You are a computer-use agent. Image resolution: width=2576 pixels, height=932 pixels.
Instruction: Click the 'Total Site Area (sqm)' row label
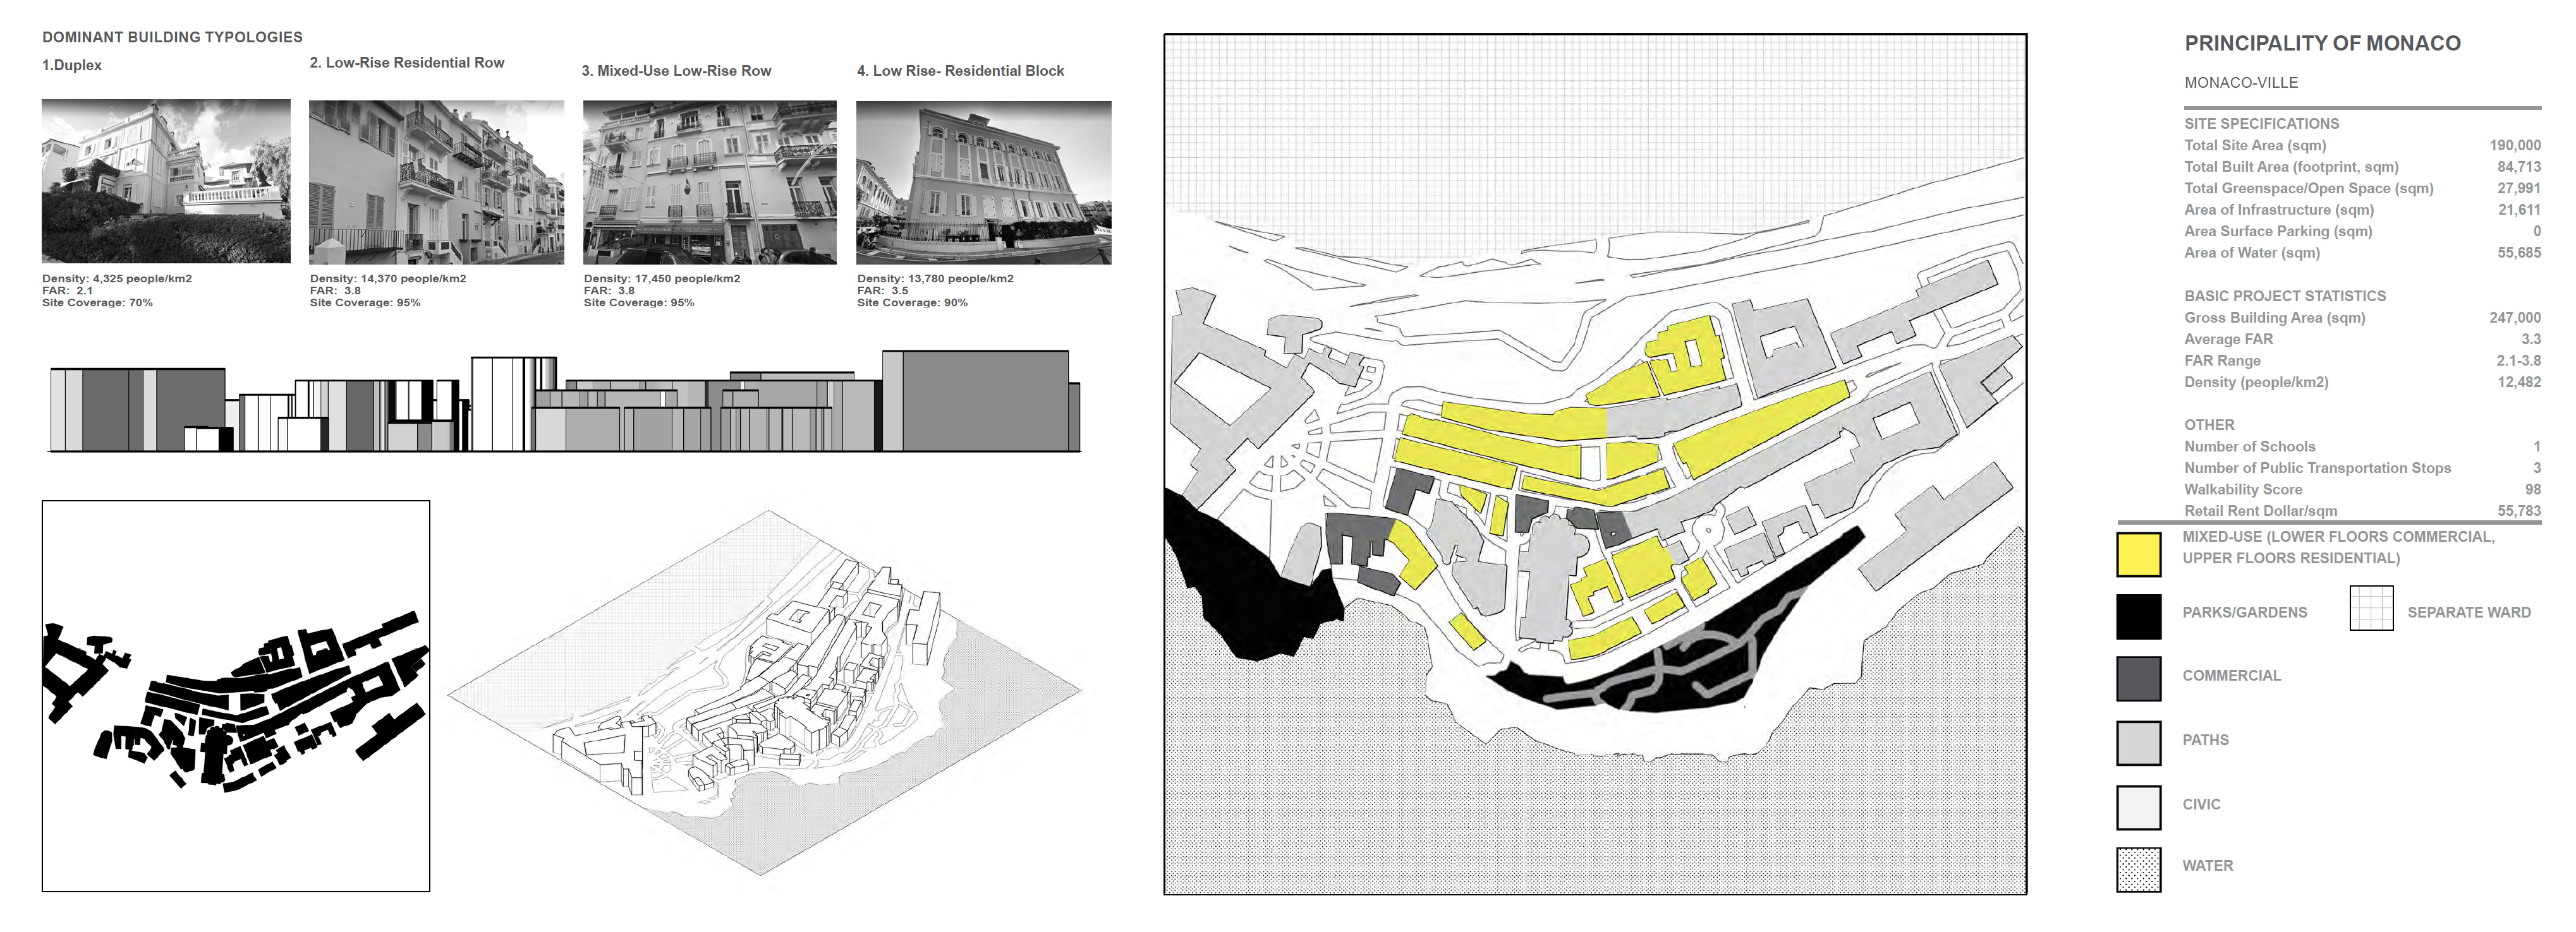2255,145
